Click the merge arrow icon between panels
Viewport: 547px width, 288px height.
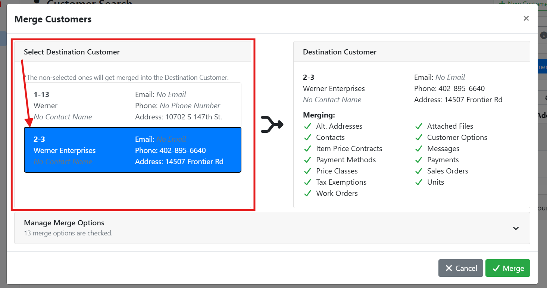[272, 125]
